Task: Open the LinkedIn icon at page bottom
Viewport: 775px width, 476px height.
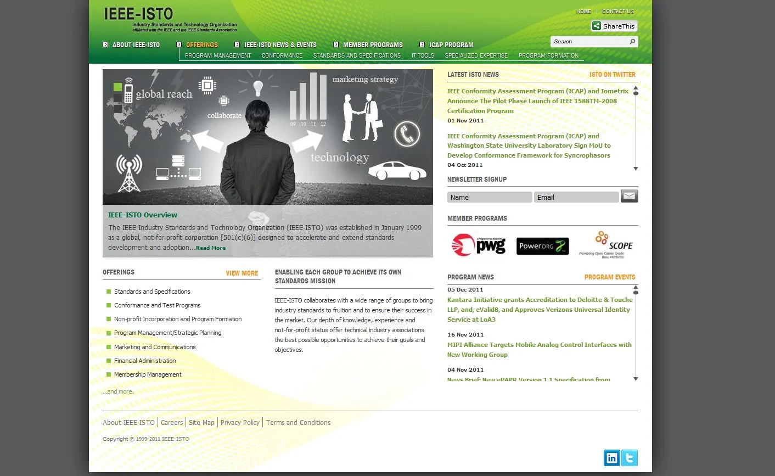Action: [611, 457]
